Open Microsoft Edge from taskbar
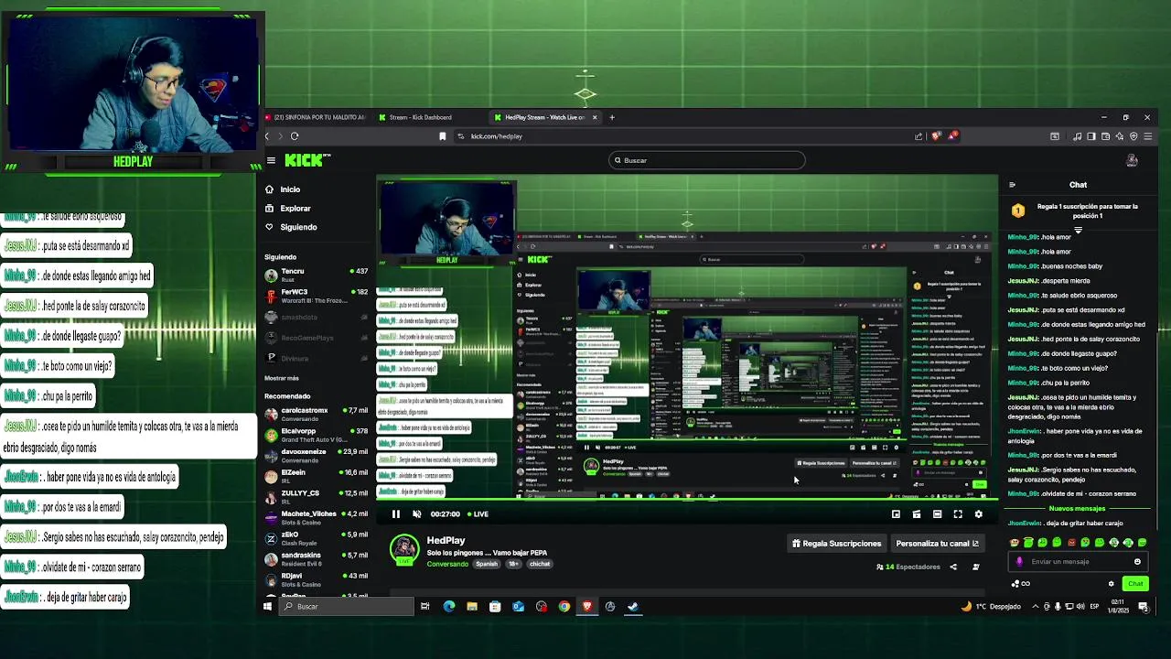The height and width of the screenshot is (659, 1171). tap(449, 606)
